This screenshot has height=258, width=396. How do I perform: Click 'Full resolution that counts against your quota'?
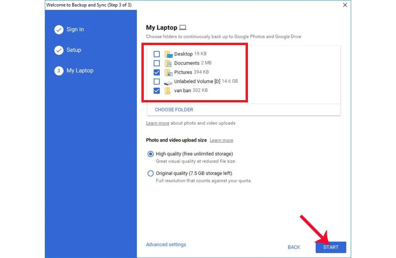[203, 181]
